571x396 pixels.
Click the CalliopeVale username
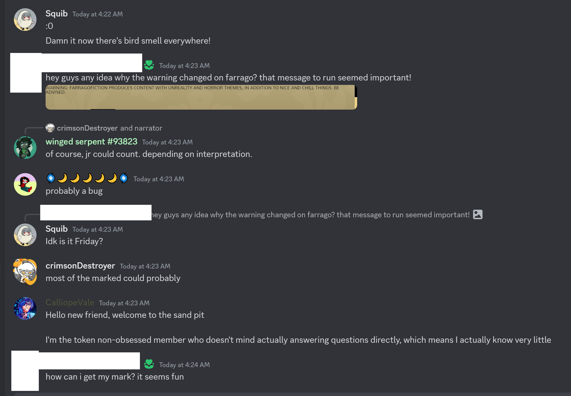tap(70, 303)
